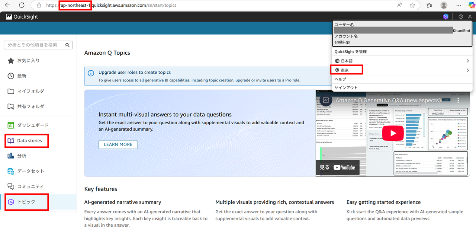
Task: Click the account name emiki-qs
Action: (342, 42)
